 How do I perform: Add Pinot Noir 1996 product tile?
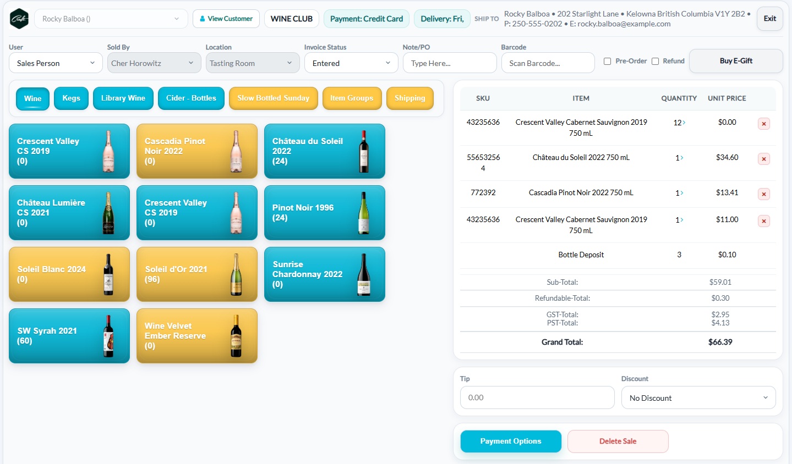tap(325, 213)
